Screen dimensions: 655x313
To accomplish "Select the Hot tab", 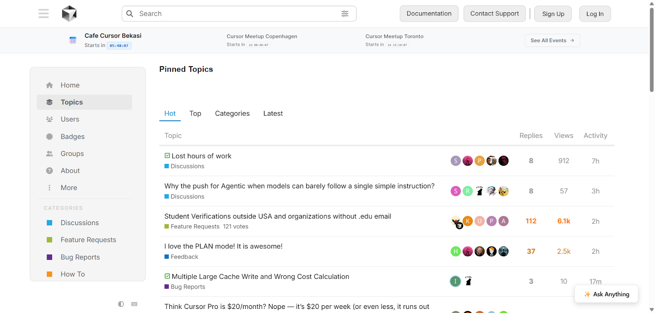I will pos(170,114).
